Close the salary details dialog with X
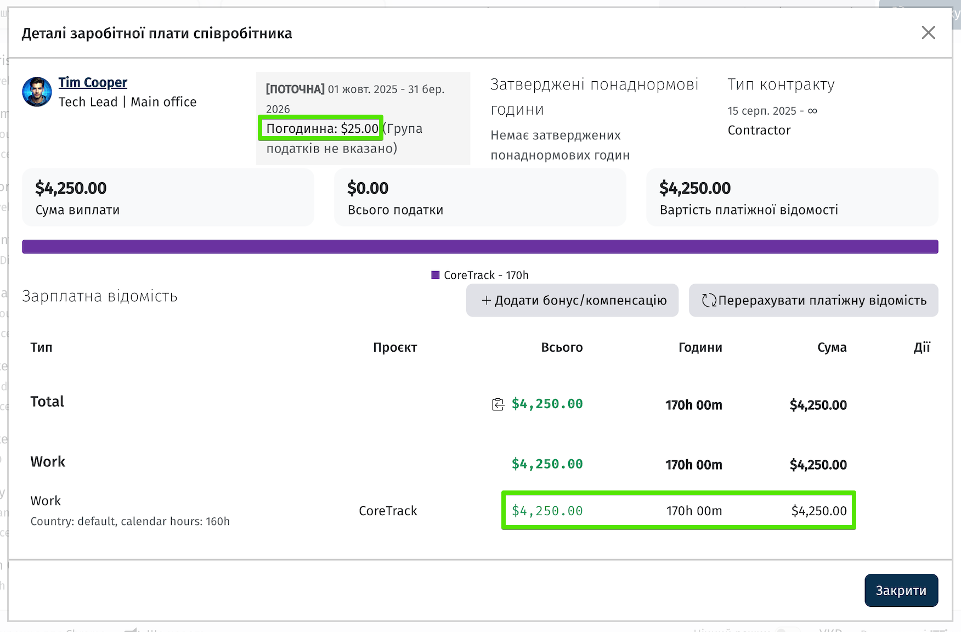 click(928, 33)
